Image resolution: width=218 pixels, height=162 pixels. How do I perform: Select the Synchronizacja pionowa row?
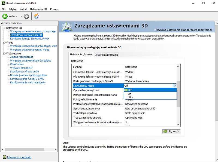coord(125,109)
